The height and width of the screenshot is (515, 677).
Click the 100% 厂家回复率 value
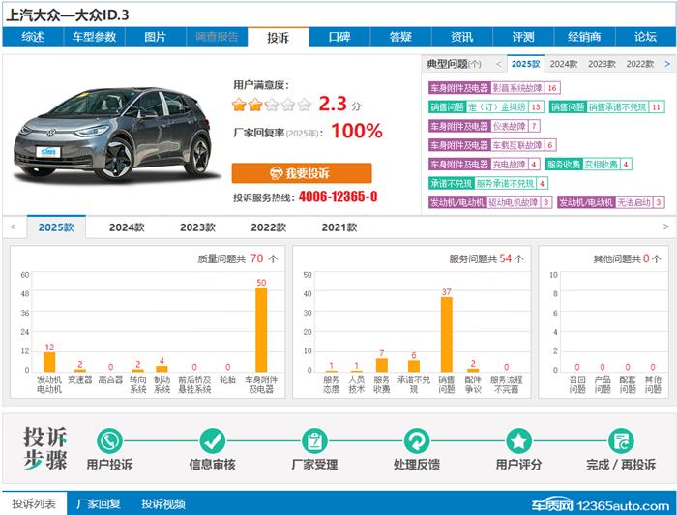(357, 131)
